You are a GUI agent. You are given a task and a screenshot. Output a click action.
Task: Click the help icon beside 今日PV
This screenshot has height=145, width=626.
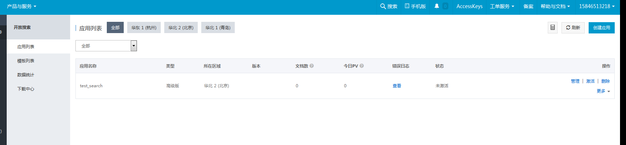tap(362, 66)
